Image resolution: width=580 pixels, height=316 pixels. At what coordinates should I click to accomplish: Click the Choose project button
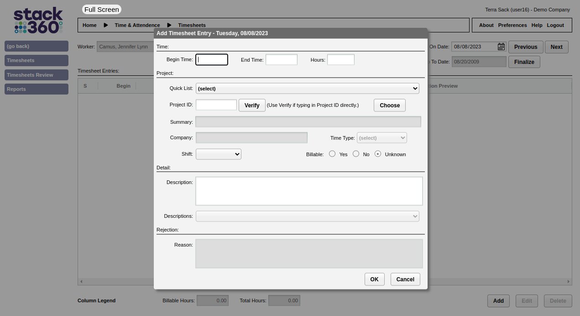pos(389,105)
